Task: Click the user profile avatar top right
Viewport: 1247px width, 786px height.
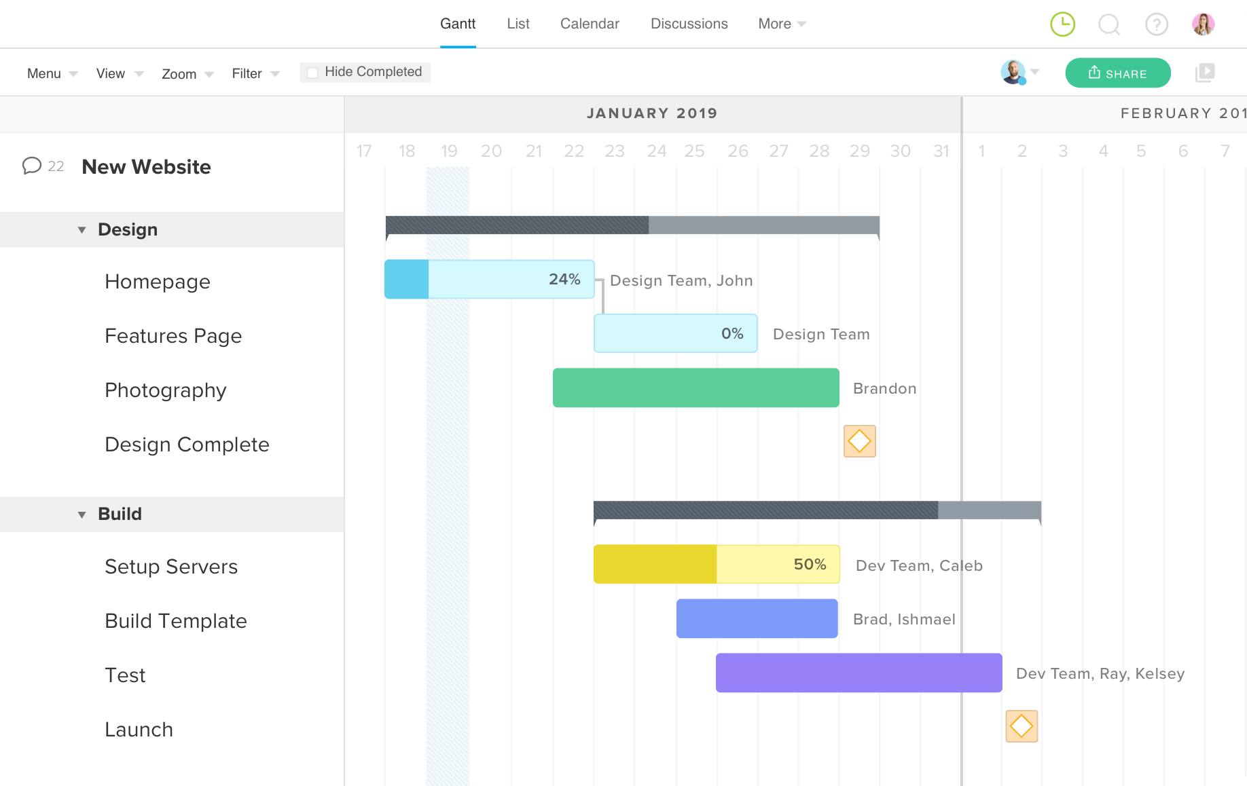Action: (1204, 24)
